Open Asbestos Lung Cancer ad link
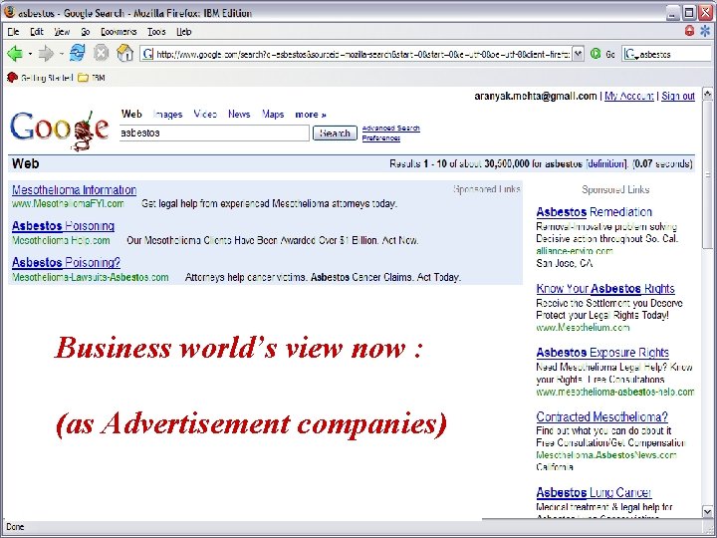Viewport: 717px width, 538px height. coord(594,493)
